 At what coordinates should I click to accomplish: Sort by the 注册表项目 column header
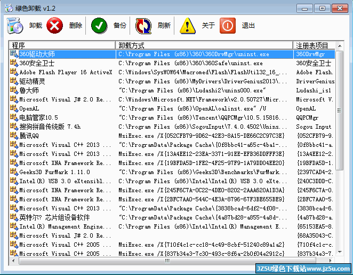[x=314, y=45]
